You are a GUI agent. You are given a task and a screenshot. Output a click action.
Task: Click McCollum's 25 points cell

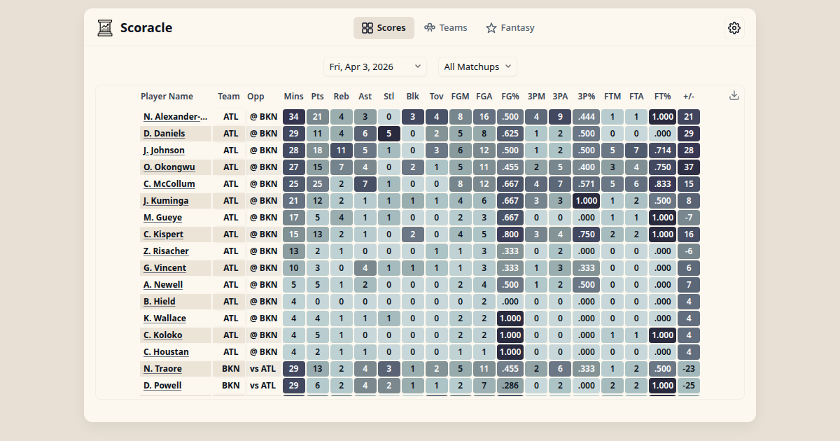(x=318, y=184)
